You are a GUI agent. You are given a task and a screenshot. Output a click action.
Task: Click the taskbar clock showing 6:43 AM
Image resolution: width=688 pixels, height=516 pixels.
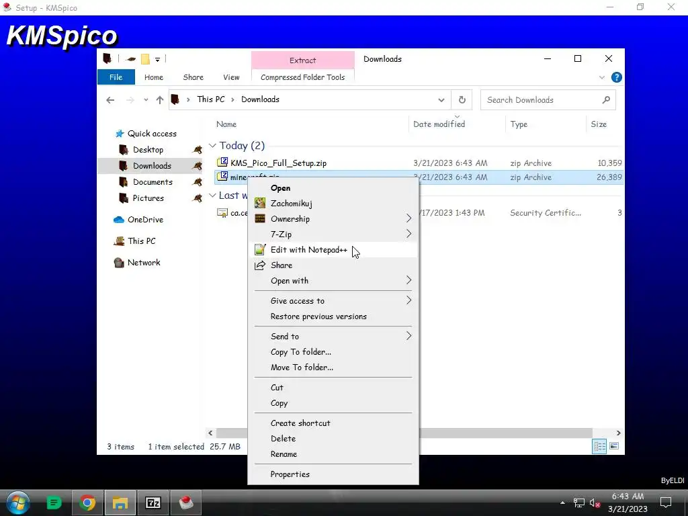click(628, 497)
